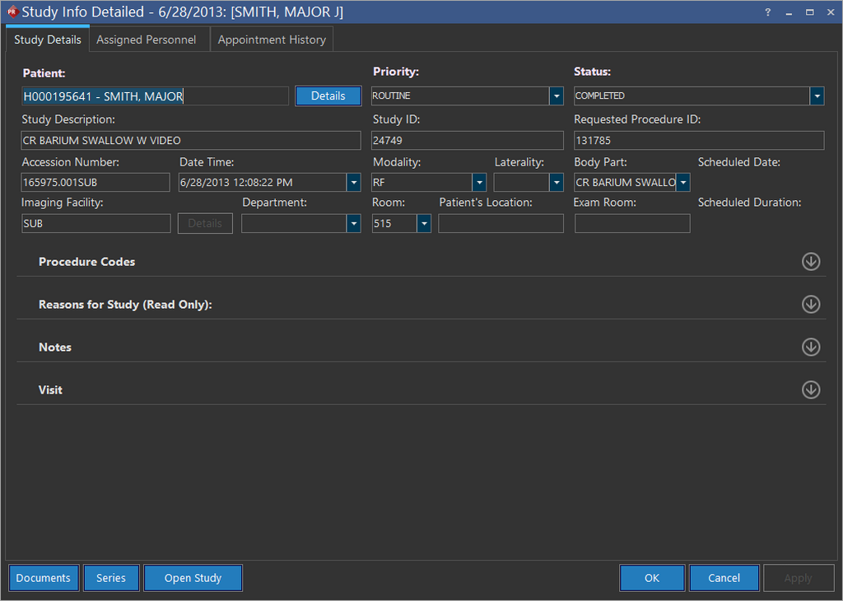Screen dimensions: 843x601
Task: Open the Room dropdown arrow
Action: (x=424, y=224)
